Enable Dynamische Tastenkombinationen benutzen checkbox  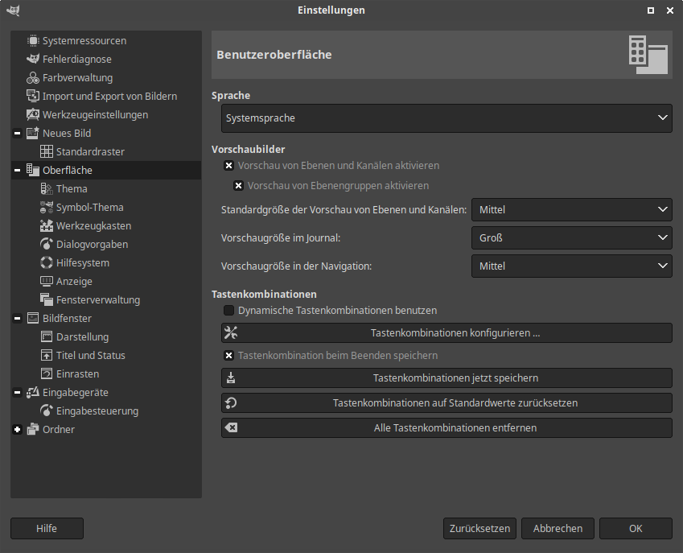point(229,311)
